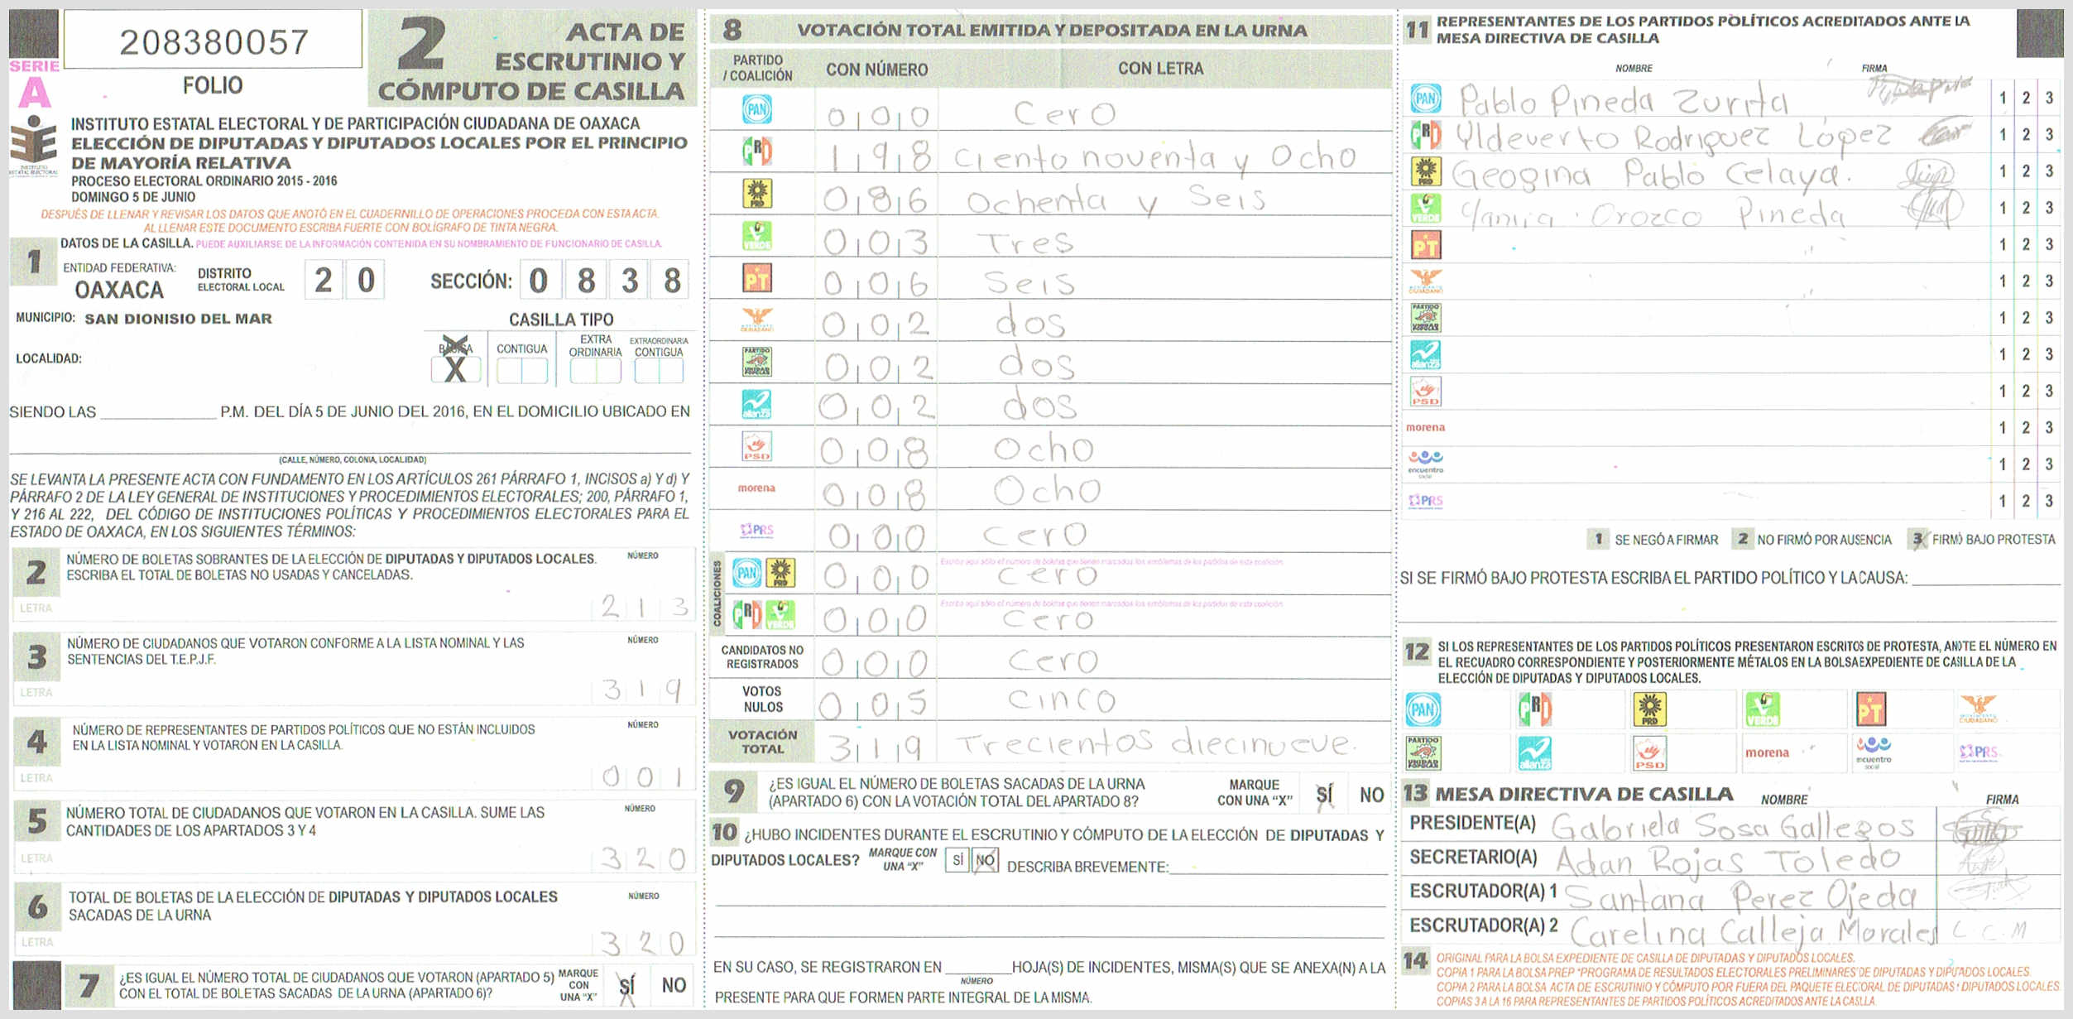Click the secretary name 'Adan Rojas Toledo'
The height and width of the screenshot is (1019, 2073).
click(1728, 860)
